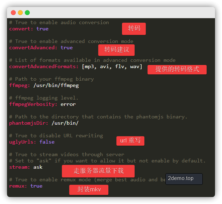
Task: Click the red close window dot
Action: [x=13, y=13]
